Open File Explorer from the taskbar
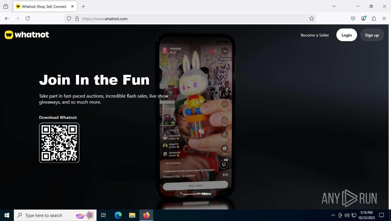This screenshot has height=221, width=391. point(132,215)
